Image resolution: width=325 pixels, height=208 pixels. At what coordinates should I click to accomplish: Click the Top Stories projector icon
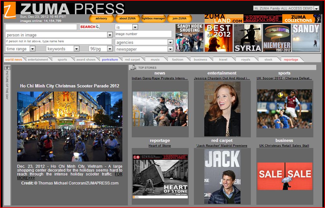point(133,67)
